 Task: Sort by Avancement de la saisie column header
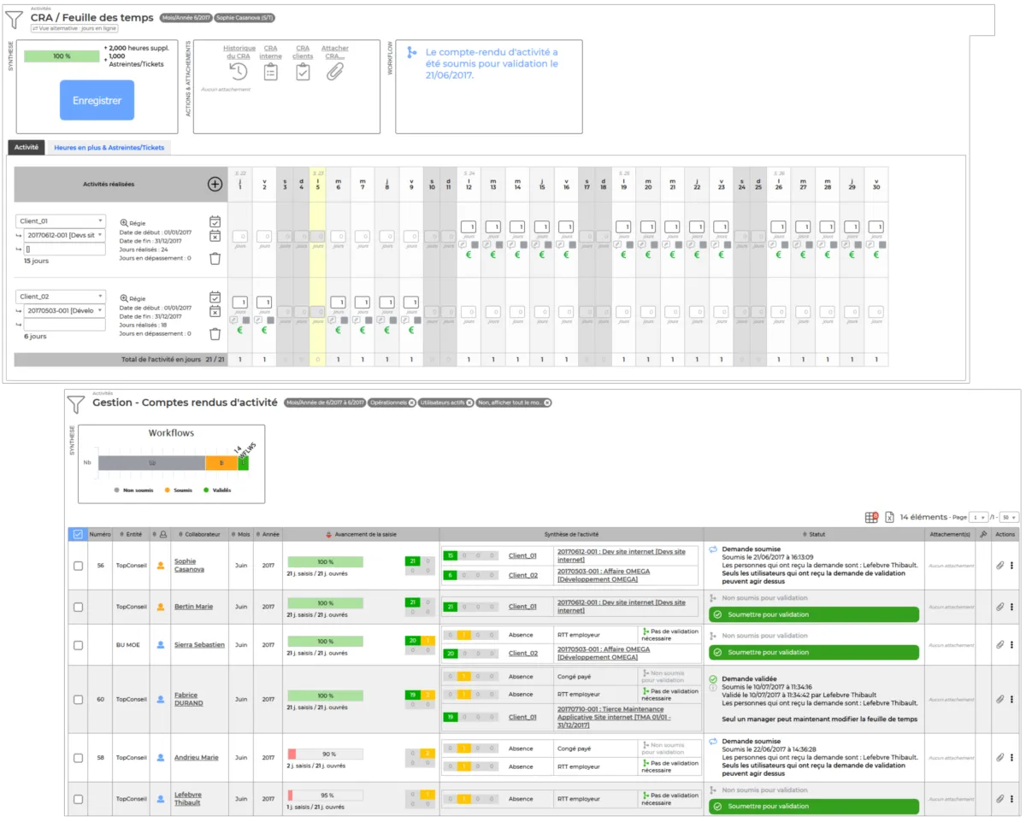click(x=360, y=534)
